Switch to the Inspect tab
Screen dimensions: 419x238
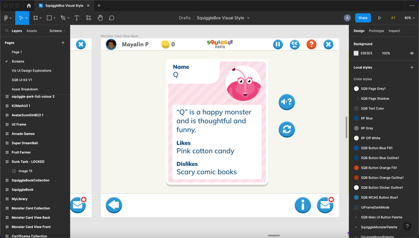[x=394, y=31]
